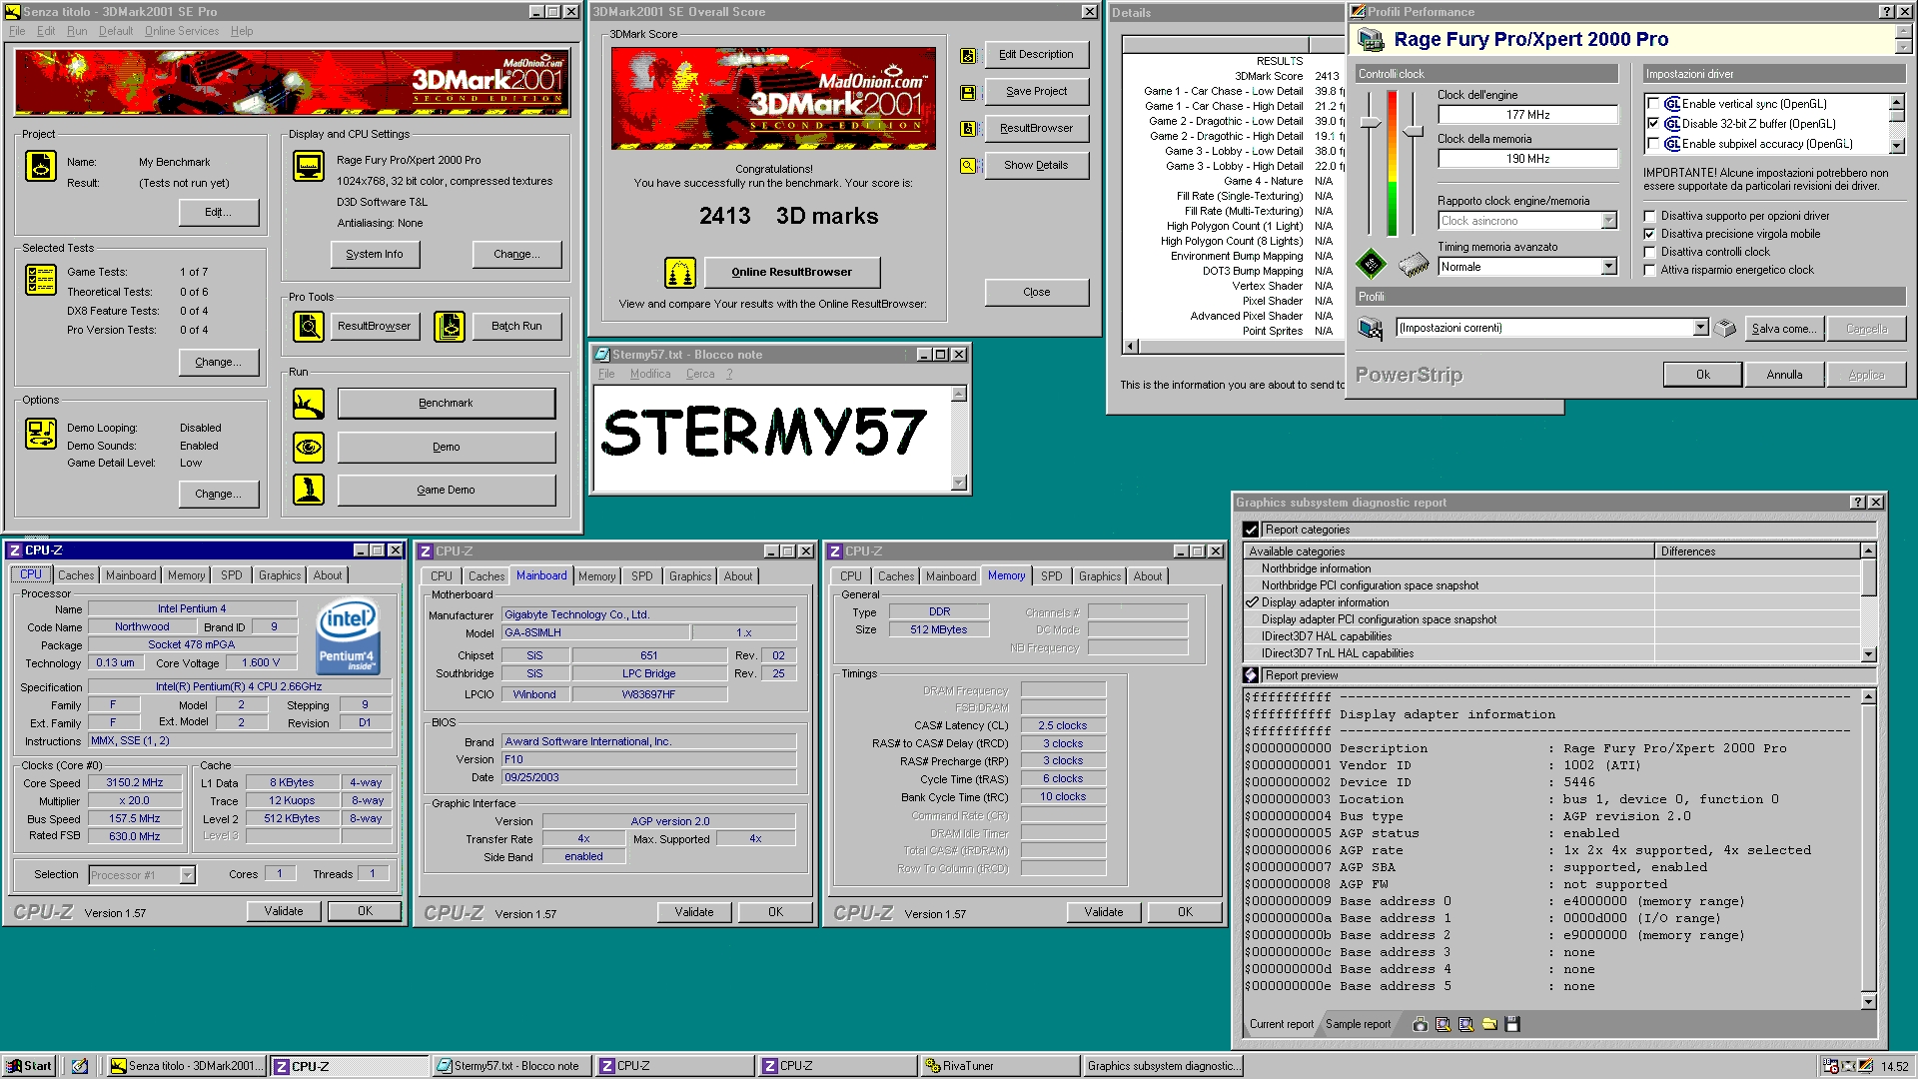Click the memory chip icon in PowerStrip
The width and height of the screenshot is (1918, 1079).
[x=1414, y=264]
